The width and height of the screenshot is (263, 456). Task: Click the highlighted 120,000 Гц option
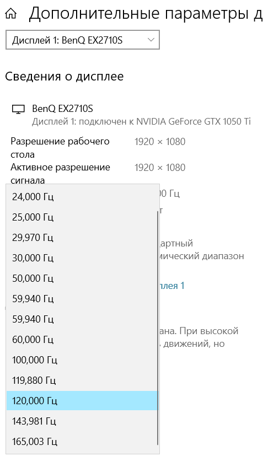click(82, 401)
